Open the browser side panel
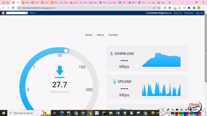This screenshot has width=207, height=116. 194,8
